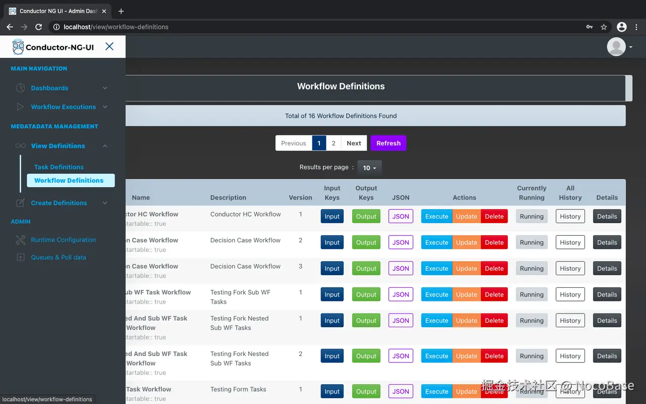The width and height of the screenshot is (646, 404).
Task: Open the Dashboards menu item
Action: point(49,88)
